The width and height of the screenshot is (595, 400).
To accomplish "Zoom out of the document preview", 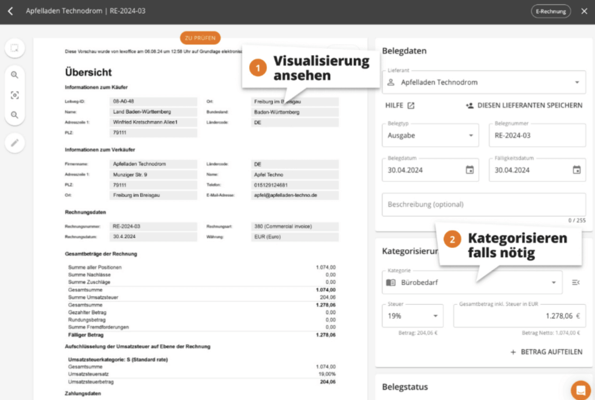I will click(15, 115).
